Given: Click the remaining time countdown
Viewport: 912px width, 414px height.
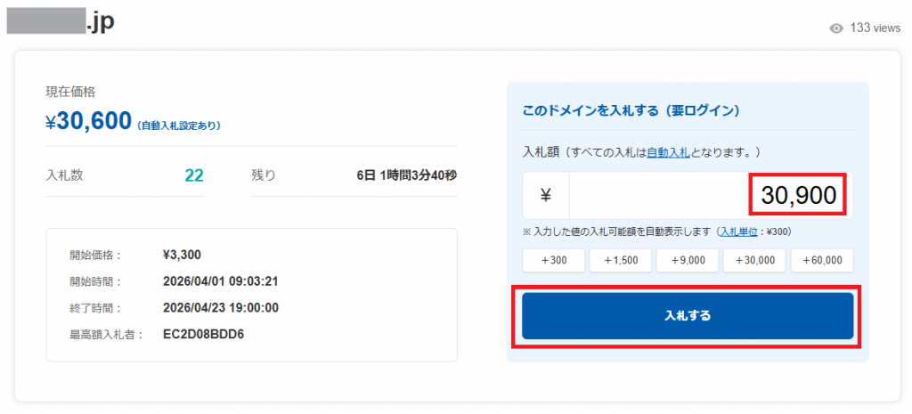Looking at the screenshot, I should [x=406, y=175].
